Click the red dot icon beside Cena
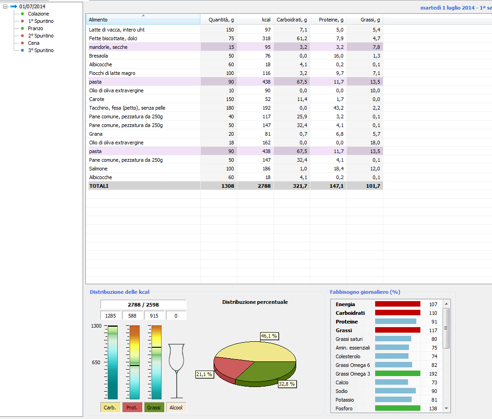492x419 pixels. 22,43
